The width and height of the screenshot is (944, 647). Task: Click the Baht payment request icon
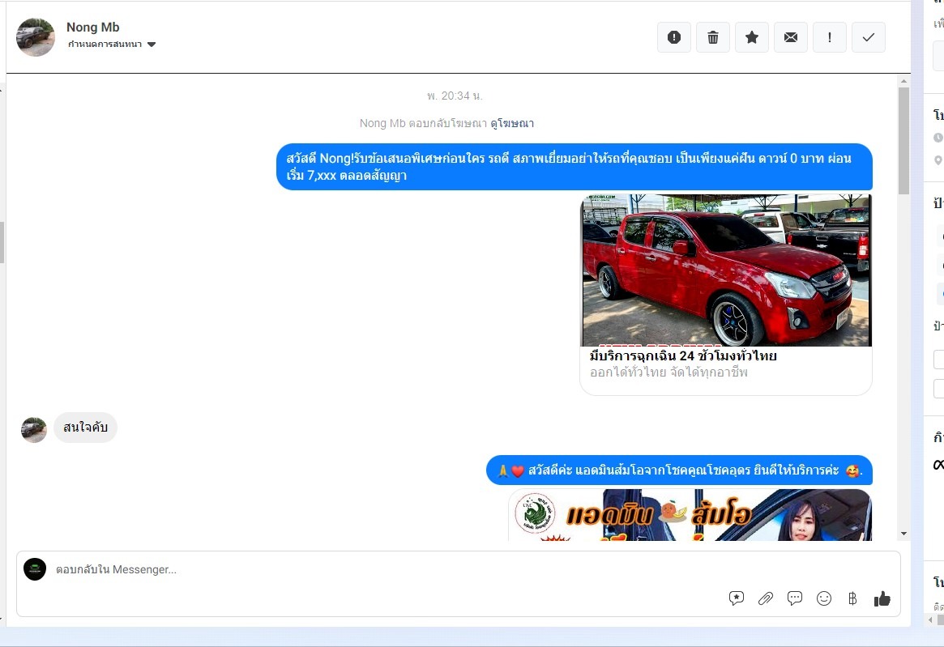point(852,598)
